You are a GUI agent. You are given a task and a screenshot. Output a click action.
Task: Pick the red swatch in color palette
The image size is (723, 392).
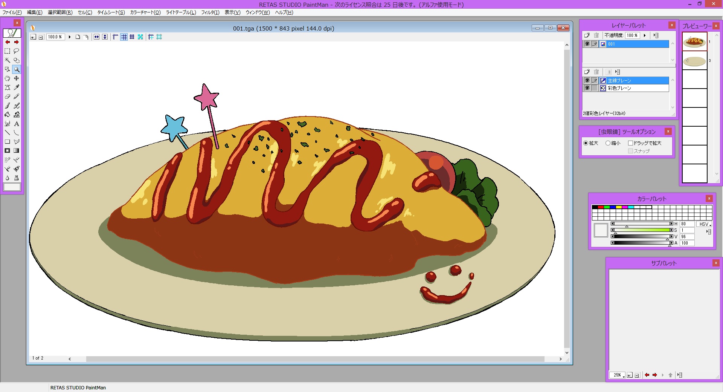(601, 207)
